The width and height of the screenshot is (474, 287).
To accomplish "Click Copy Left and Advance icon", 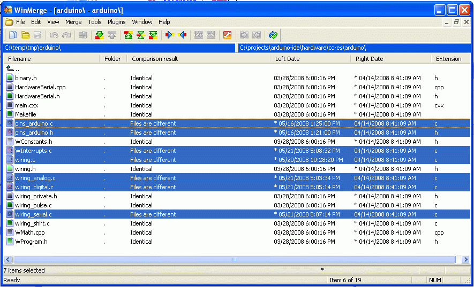I will coord(211,35).
